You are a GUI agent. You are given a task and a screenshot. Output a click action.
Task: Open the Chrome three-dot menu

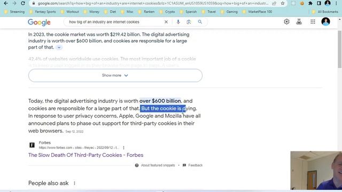336,3
